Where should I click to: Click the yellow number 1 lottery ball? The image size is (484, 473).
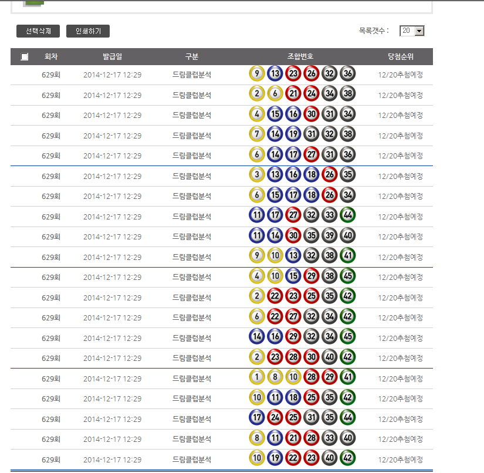257,379
